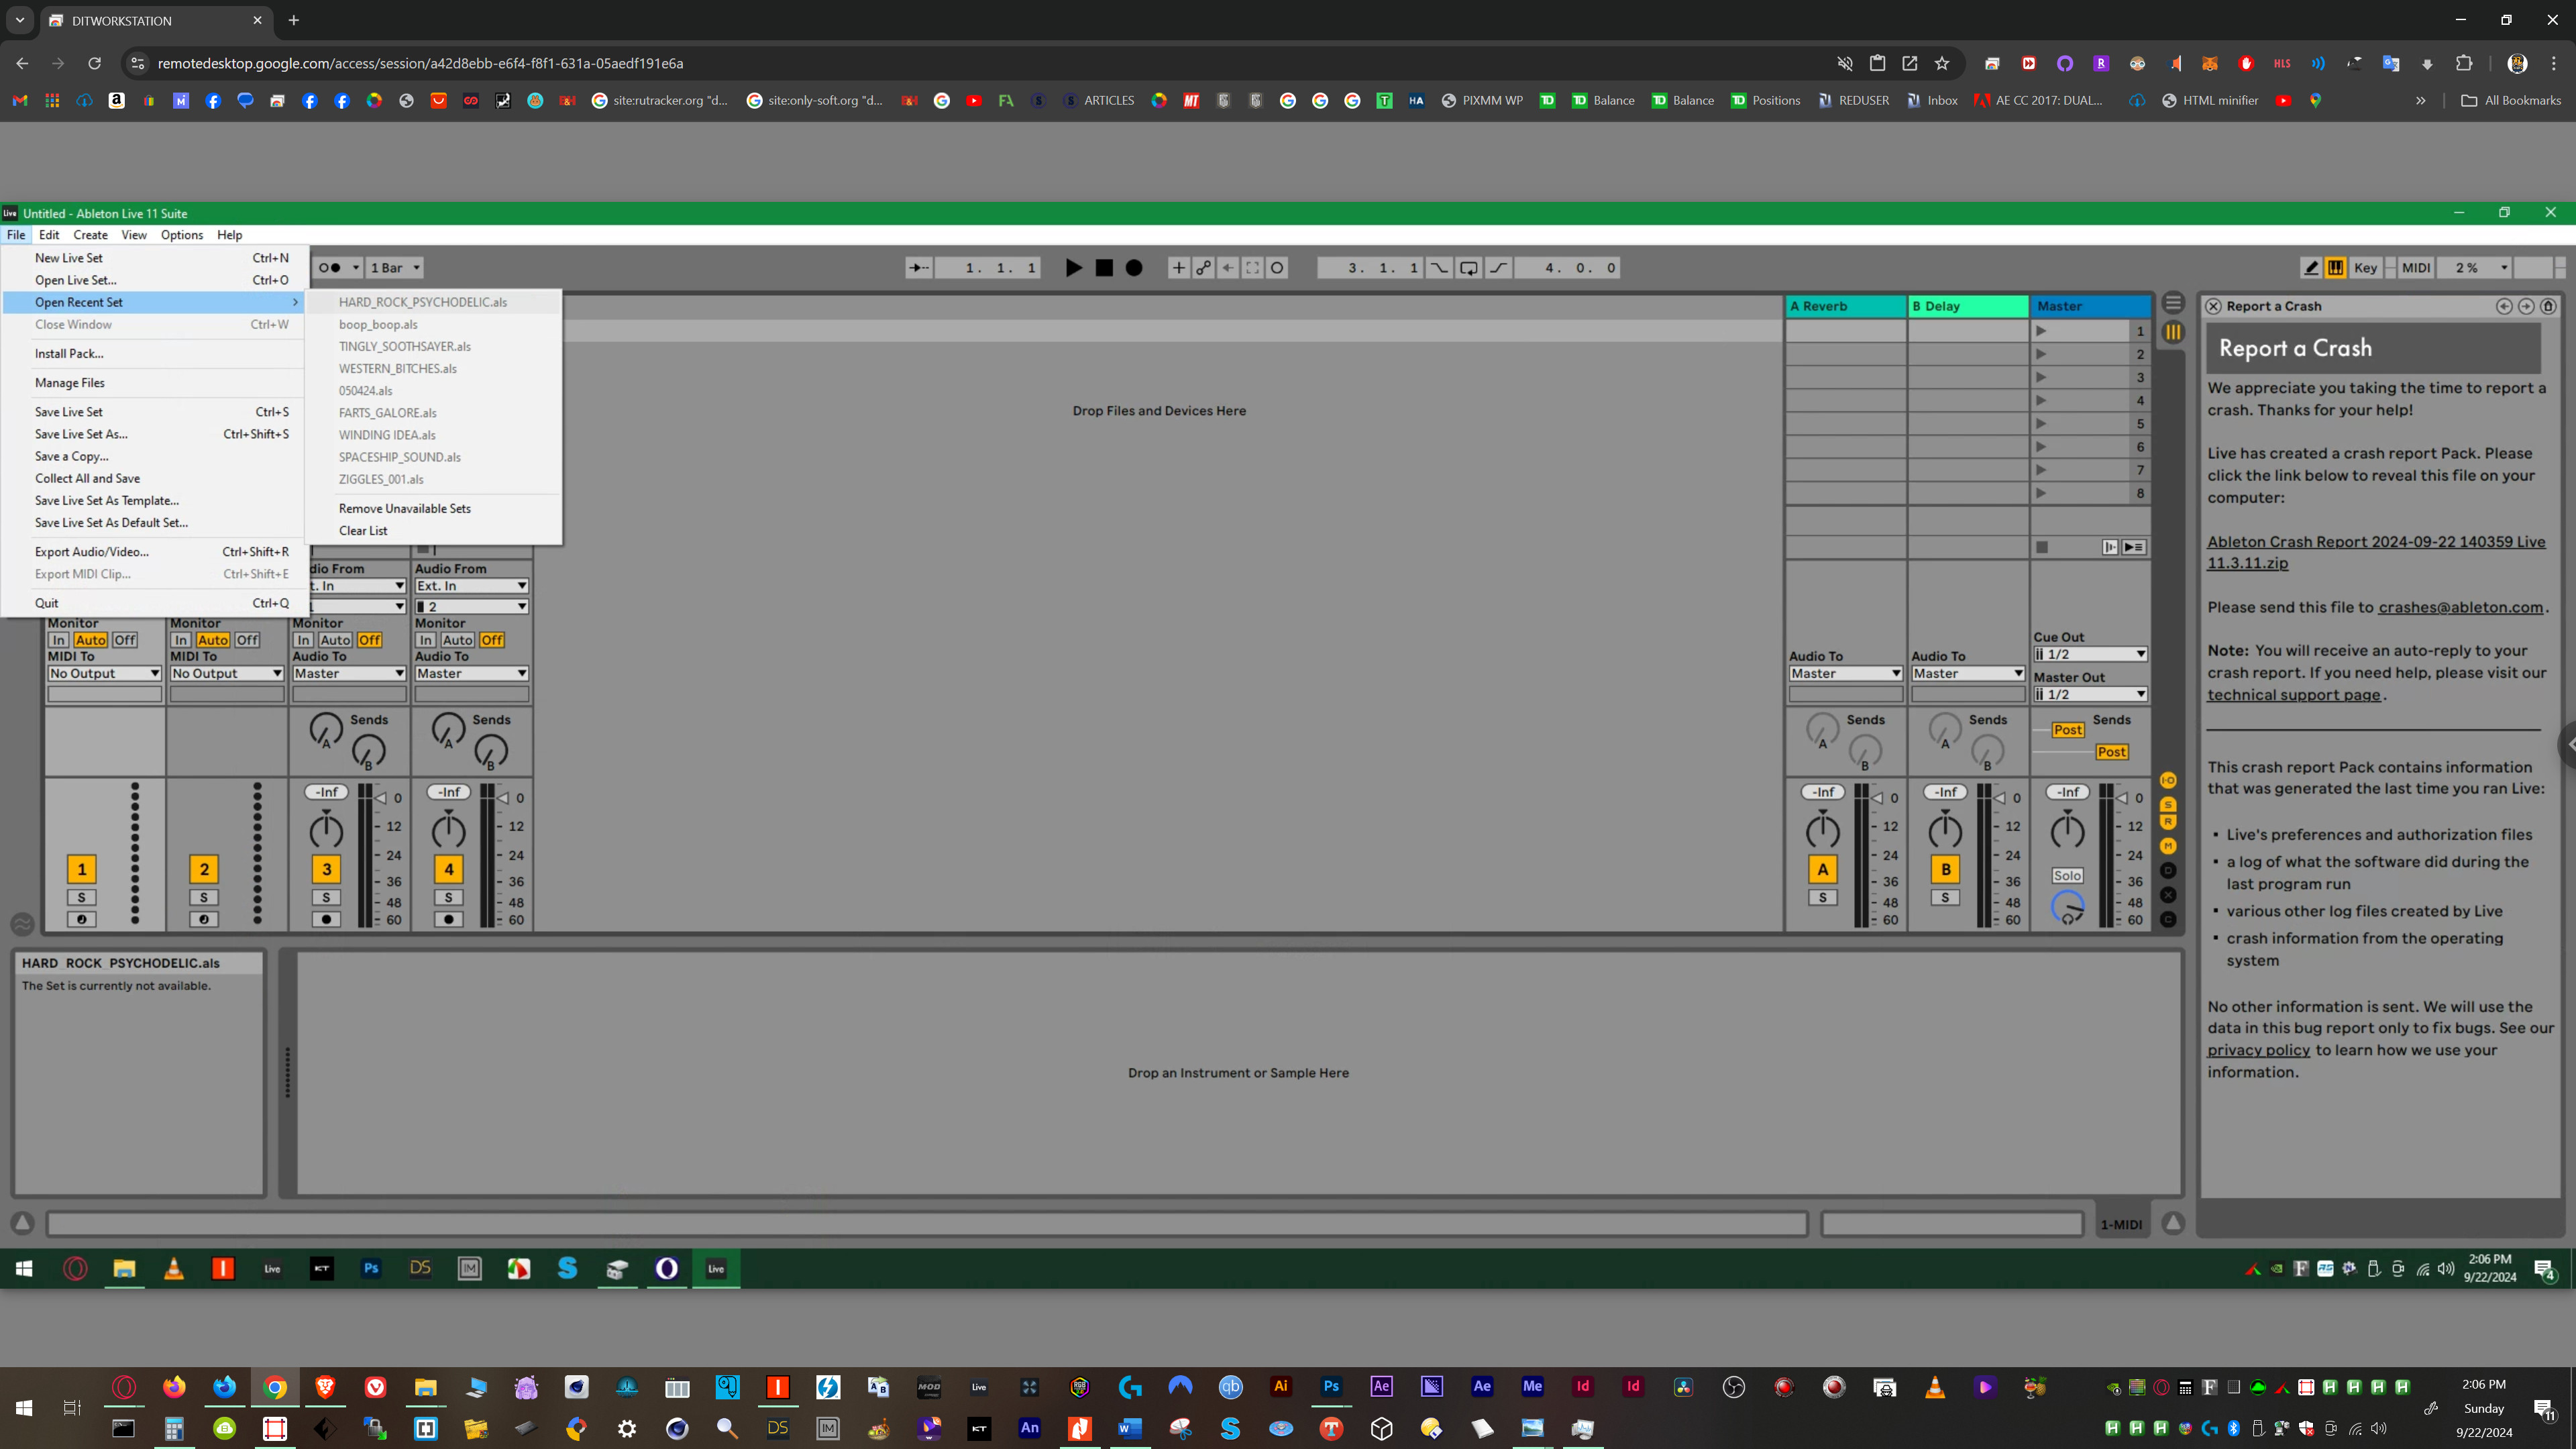The width and height of the screenshot is (2576, 1449).
Task: Toggle the Punch-Out switch
Action: [1498, 268]
